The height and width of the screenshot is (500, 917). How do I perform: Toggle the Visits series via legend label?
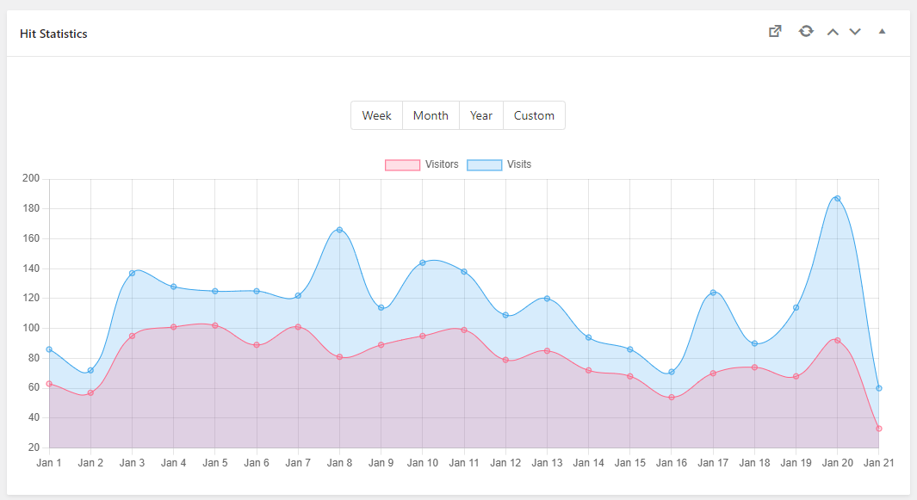tap(519, 164)
